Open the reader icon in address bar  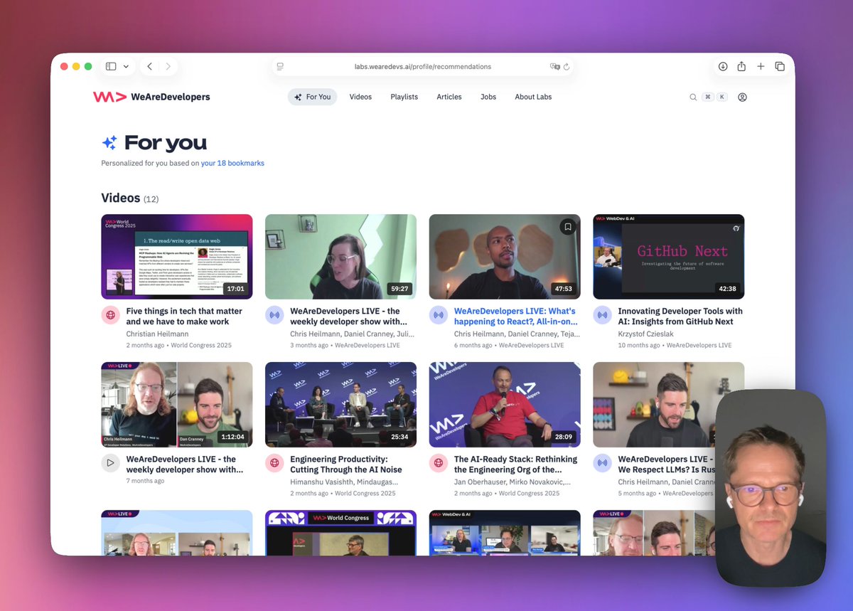[280, 66]
